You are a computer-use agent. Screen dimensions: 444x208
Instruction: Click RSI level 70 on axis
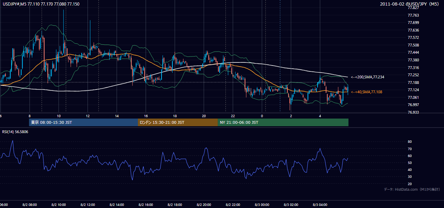[410, 149]
